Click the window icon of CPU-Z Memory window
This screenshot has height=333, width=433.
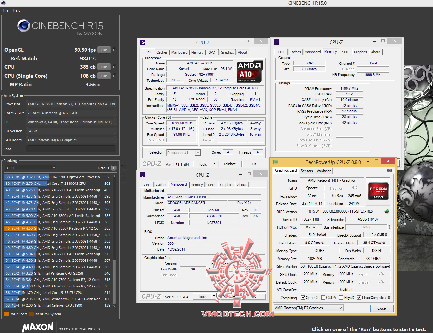point(276,42)
